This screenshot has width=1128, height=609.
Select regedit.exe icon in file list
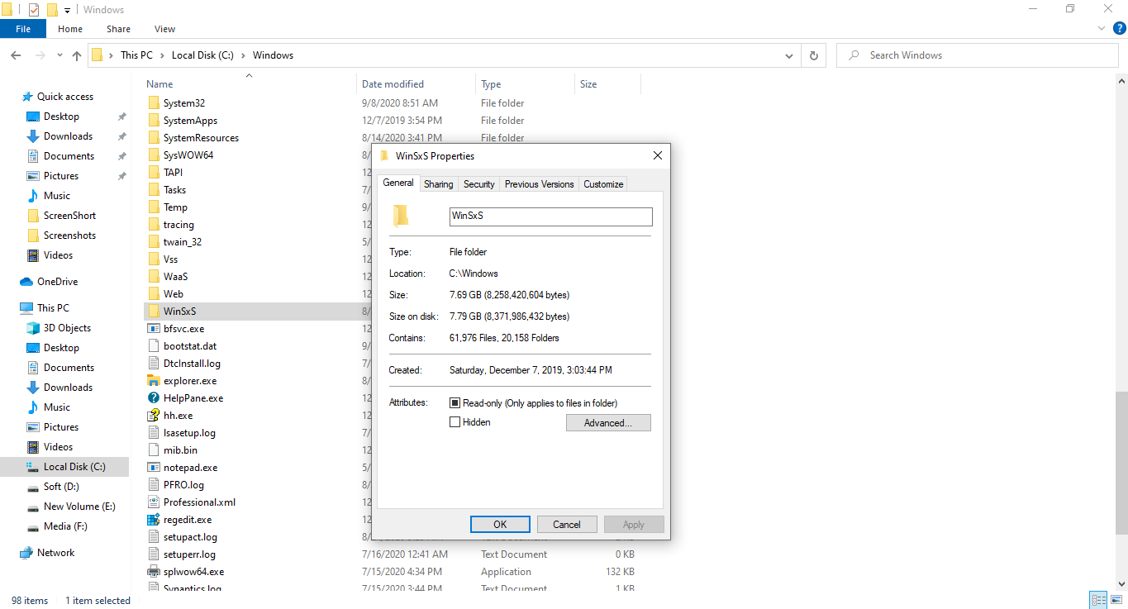click(153, 520)
